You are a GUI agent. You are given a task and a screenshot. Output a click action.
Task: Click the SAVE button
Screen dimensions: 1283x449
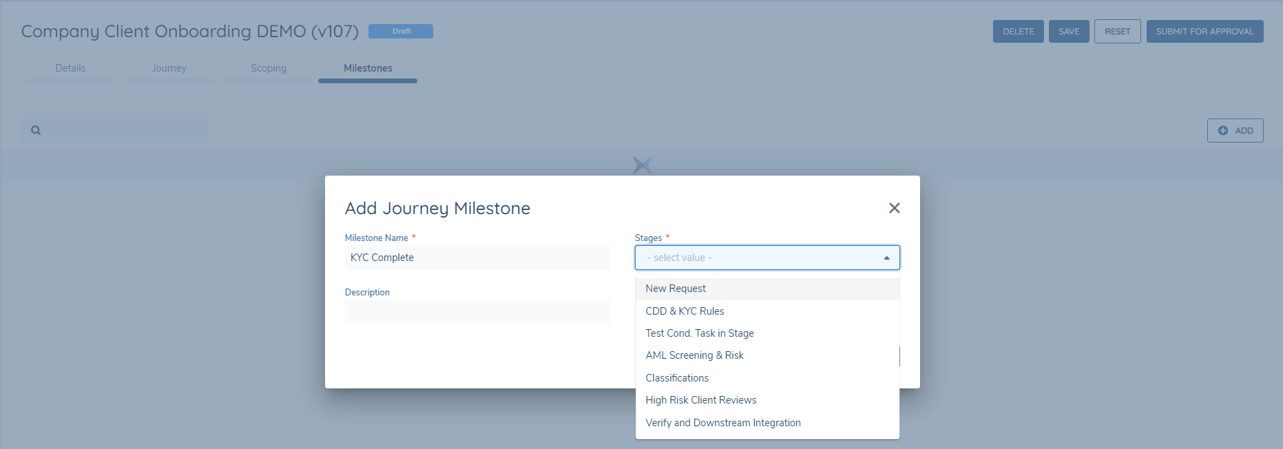coord(1068,32)
